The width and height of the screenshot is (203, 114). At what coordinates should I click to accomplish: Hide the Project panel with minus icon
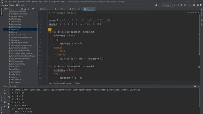click(36, 9)
